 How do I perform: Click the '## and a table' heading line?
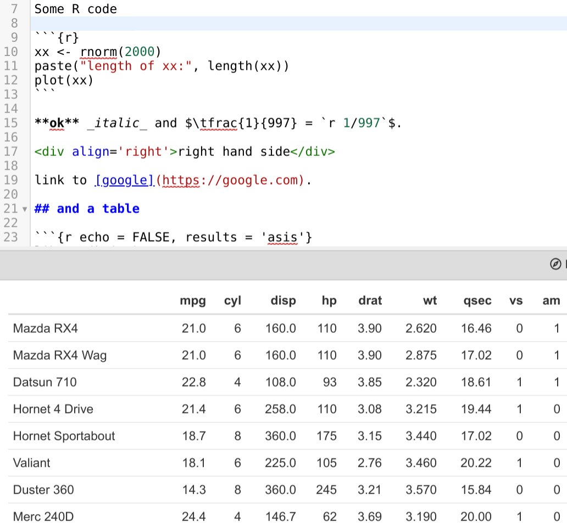(87, 209)
